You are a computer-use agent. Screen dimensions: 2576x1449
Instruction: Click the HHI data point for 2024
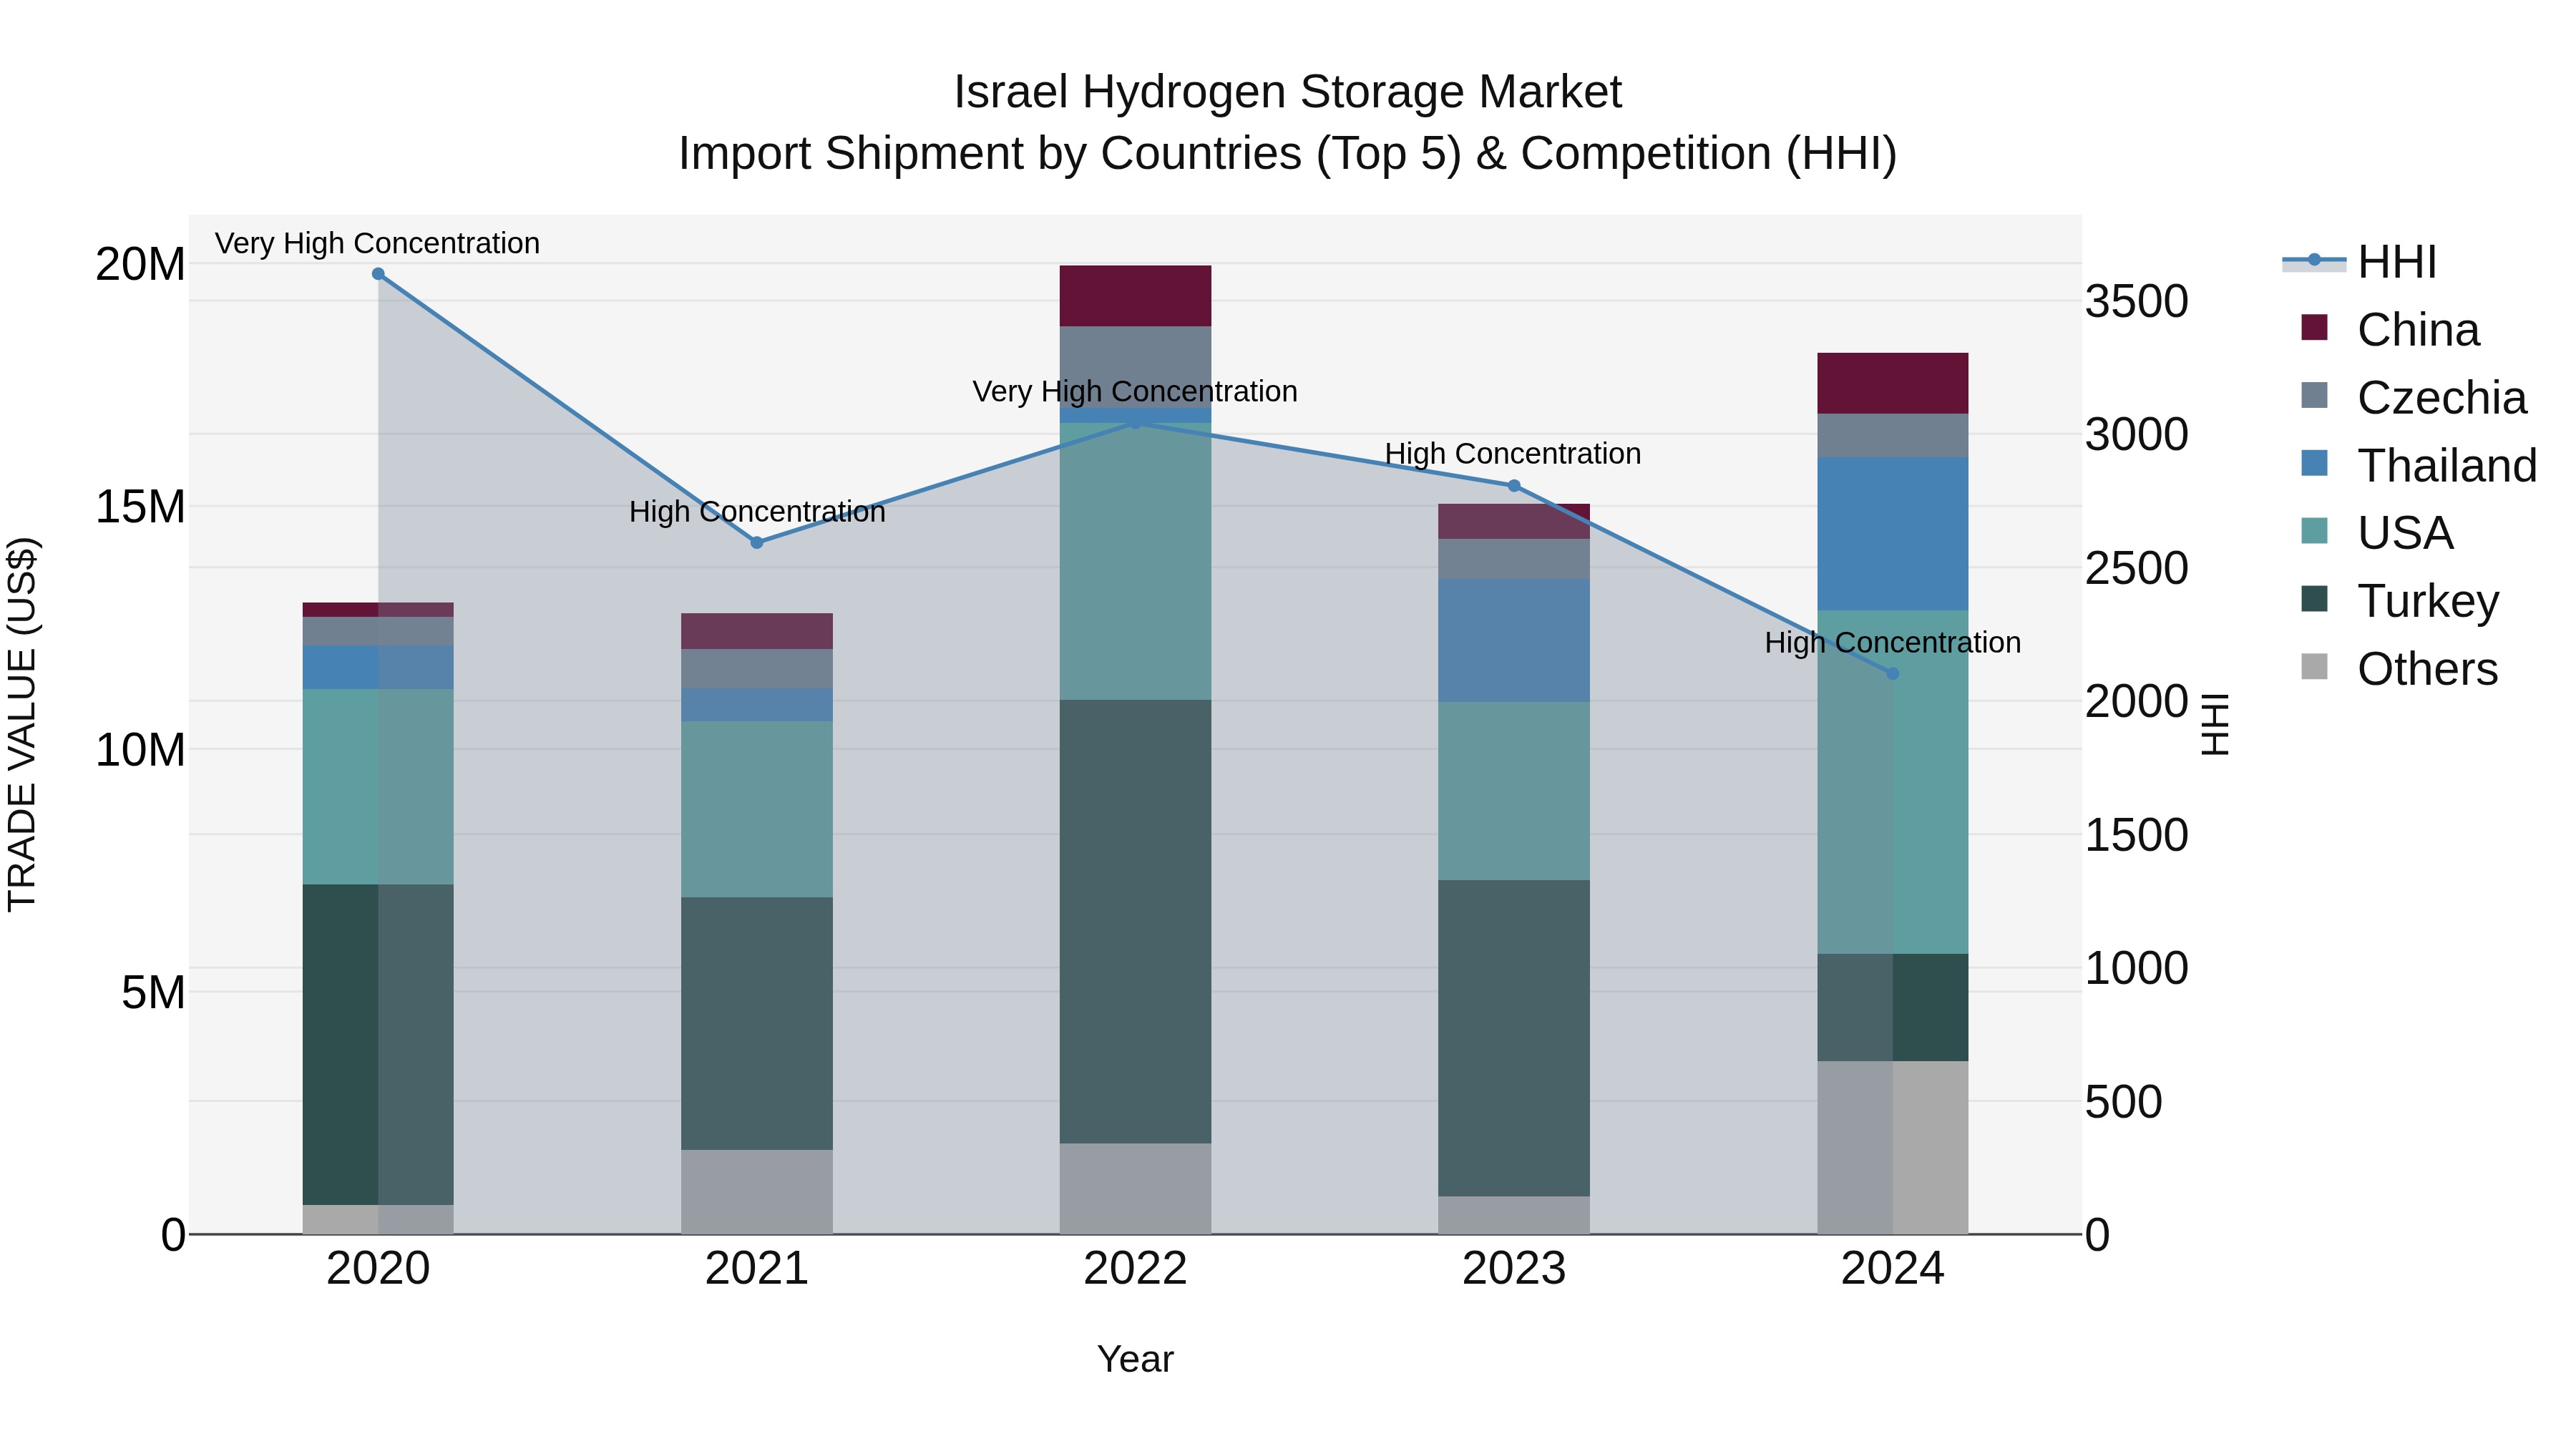point(1892,674)
